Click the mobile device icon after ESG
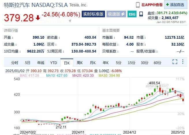The image size is (189, 135). coord(141,14)
